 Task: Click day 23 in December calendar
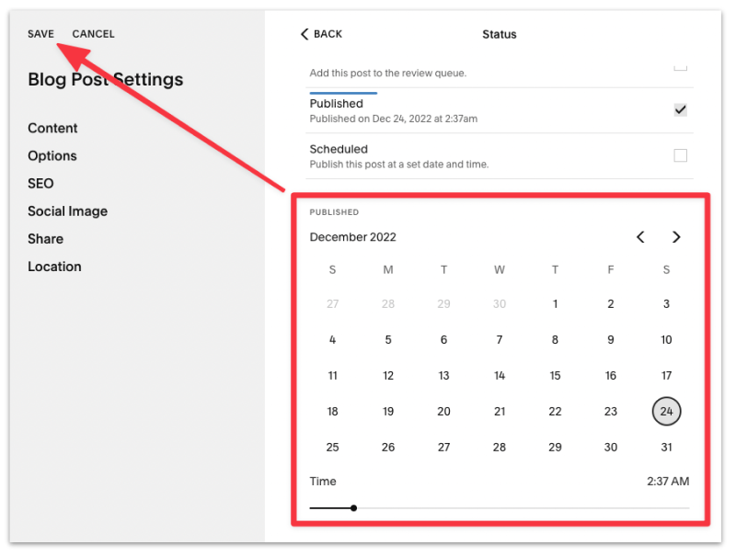(x=611, y=411)
